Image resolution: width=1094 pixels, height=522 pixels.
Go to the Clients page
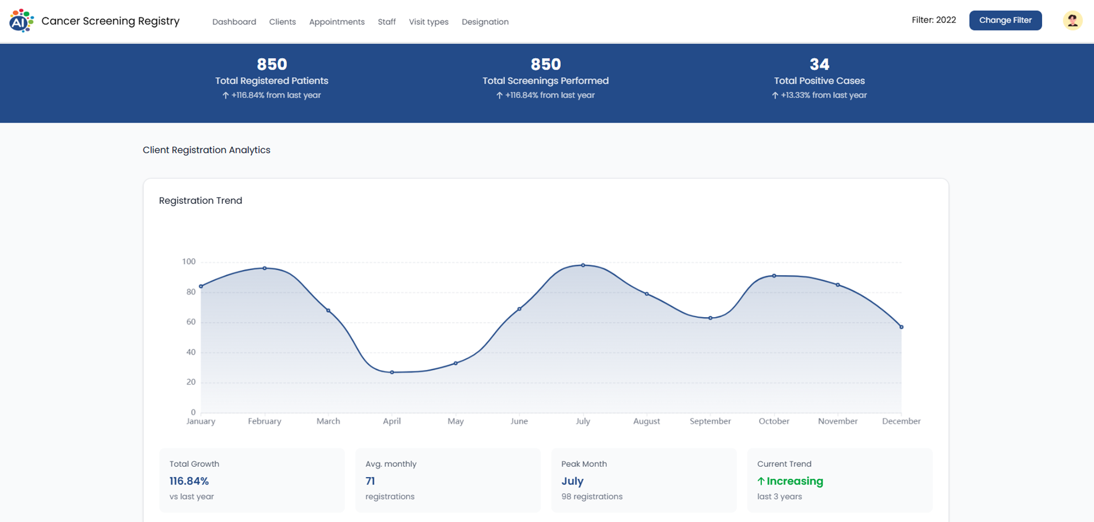point(282,22)
